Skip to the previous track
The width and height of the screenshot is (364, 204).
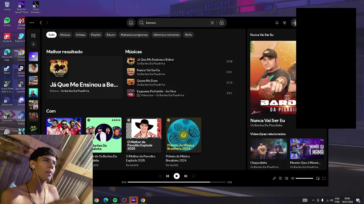[167, 176]
